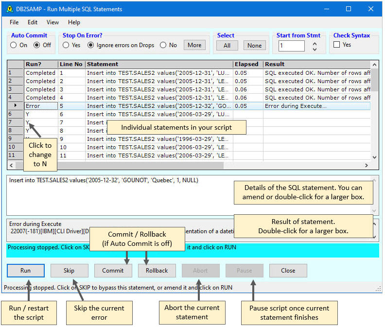Click the None selection button
This screenshot has width=385, height=327.
254,45
